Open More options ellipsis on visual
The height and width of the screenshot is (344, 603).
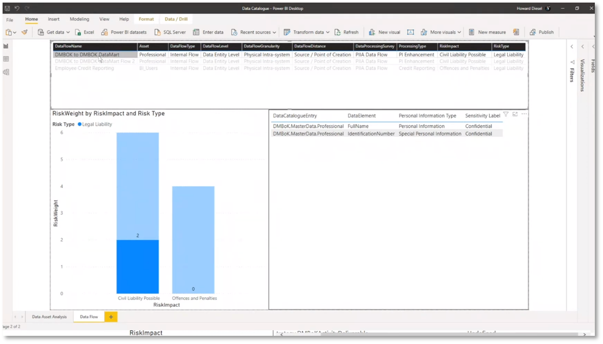coord(524,114)
